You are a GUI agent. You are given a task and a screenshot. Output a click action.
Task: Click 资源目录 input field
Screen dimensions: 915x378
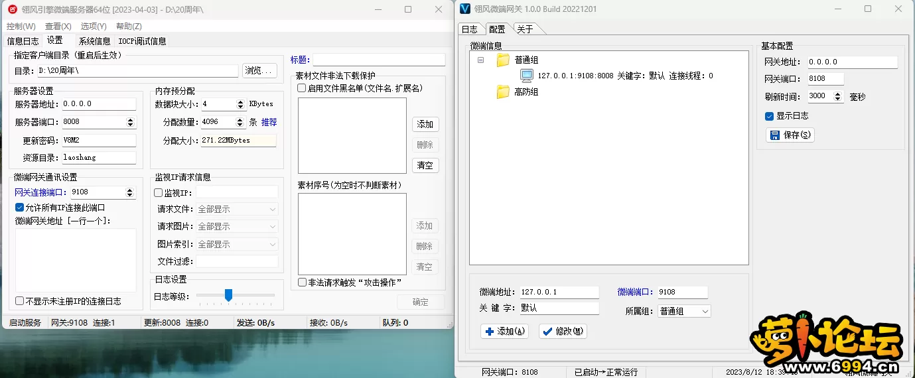coord(98,158)
